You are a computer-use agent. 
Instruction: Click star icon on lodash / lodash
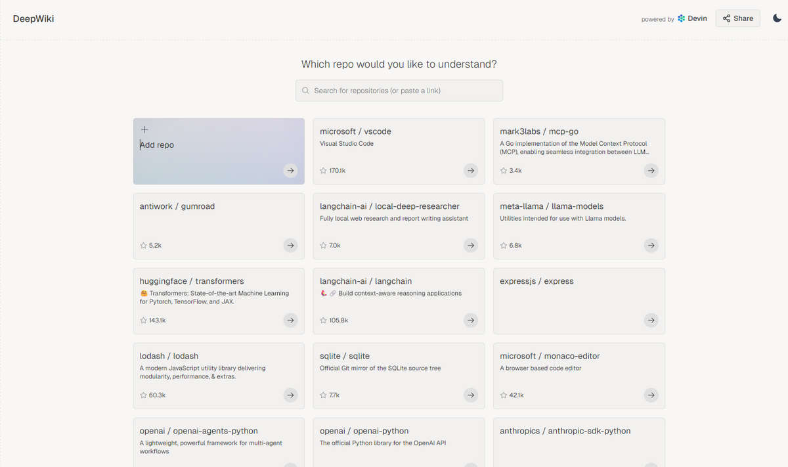143,395
